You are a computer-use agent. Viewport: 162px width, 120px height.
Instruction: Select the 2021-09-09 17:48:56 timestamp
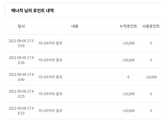coord(21,60)
